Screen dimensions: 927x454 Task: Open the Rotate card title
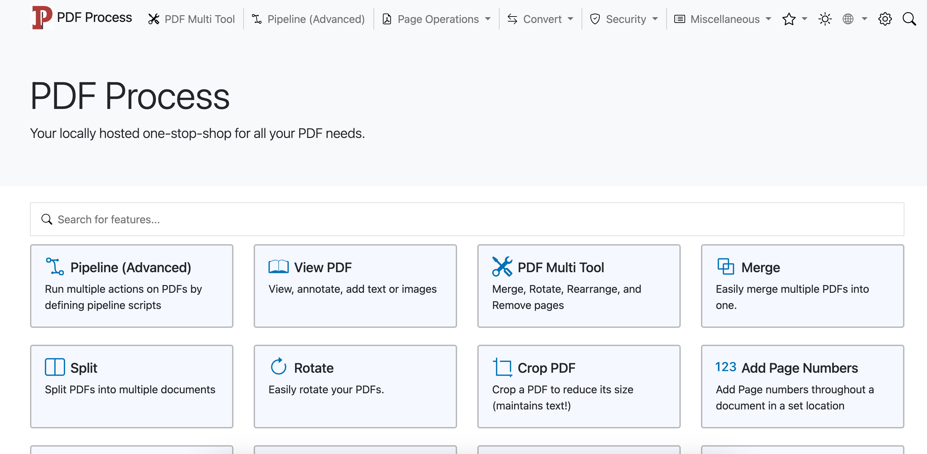(x=314, y=368)
